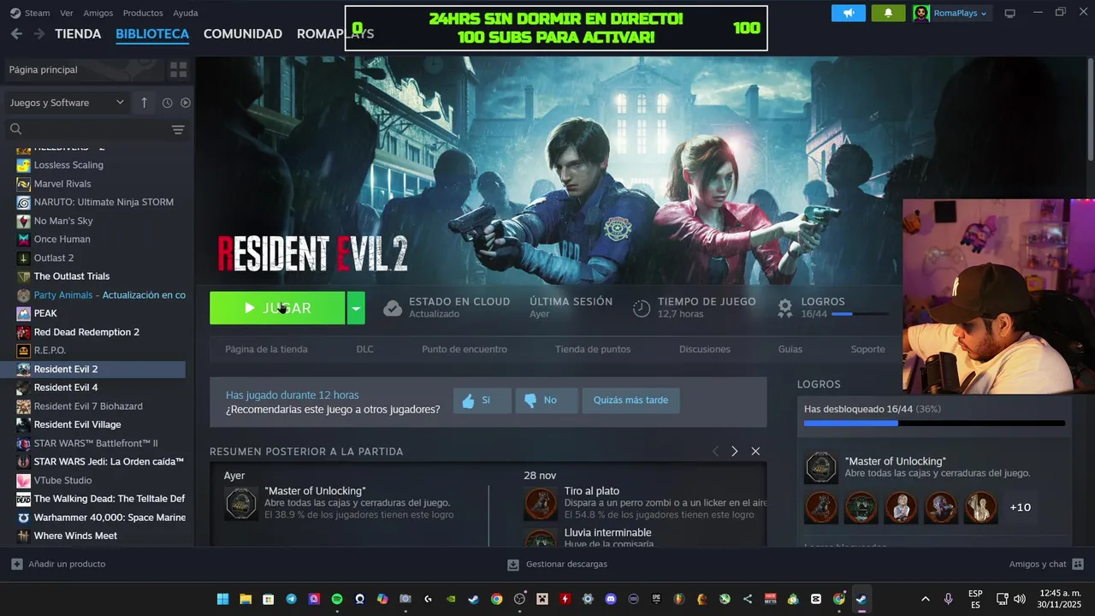Click the manage downloads icon
The image size is (1095, 616).
[x=513, y=565]
